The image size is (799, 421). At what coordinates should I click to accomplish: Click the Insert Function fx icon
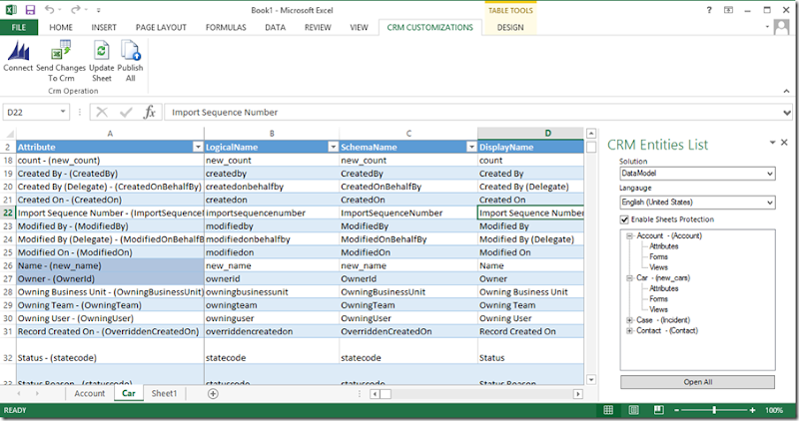(150, 113)
